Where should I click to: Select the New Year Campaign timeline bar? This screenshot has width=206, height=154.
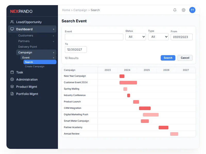pyautogui.click(x=122, y=76)
